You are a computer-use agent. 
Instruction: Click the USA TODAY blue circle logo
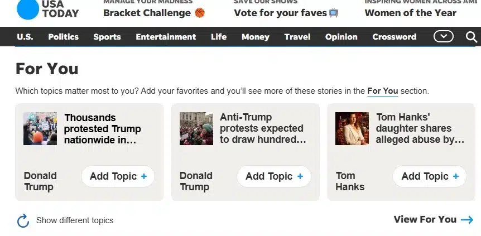27,8
